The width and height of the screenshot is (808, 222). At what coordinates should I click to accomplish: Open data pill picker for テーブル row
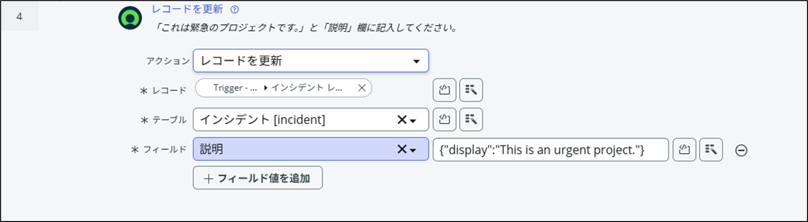[471, 120]
